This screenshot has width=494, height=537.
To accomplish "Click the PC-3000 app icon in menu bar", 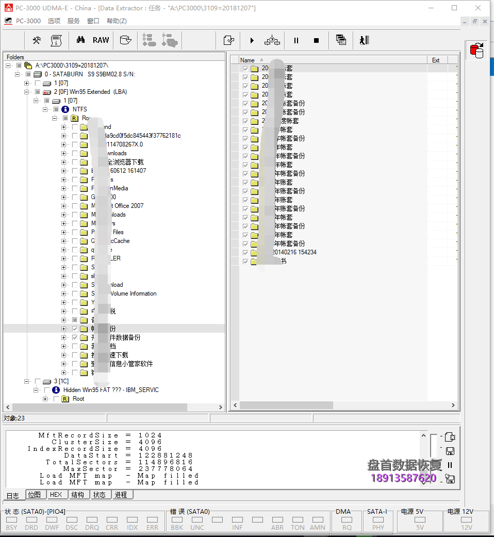I will [8, 21].
